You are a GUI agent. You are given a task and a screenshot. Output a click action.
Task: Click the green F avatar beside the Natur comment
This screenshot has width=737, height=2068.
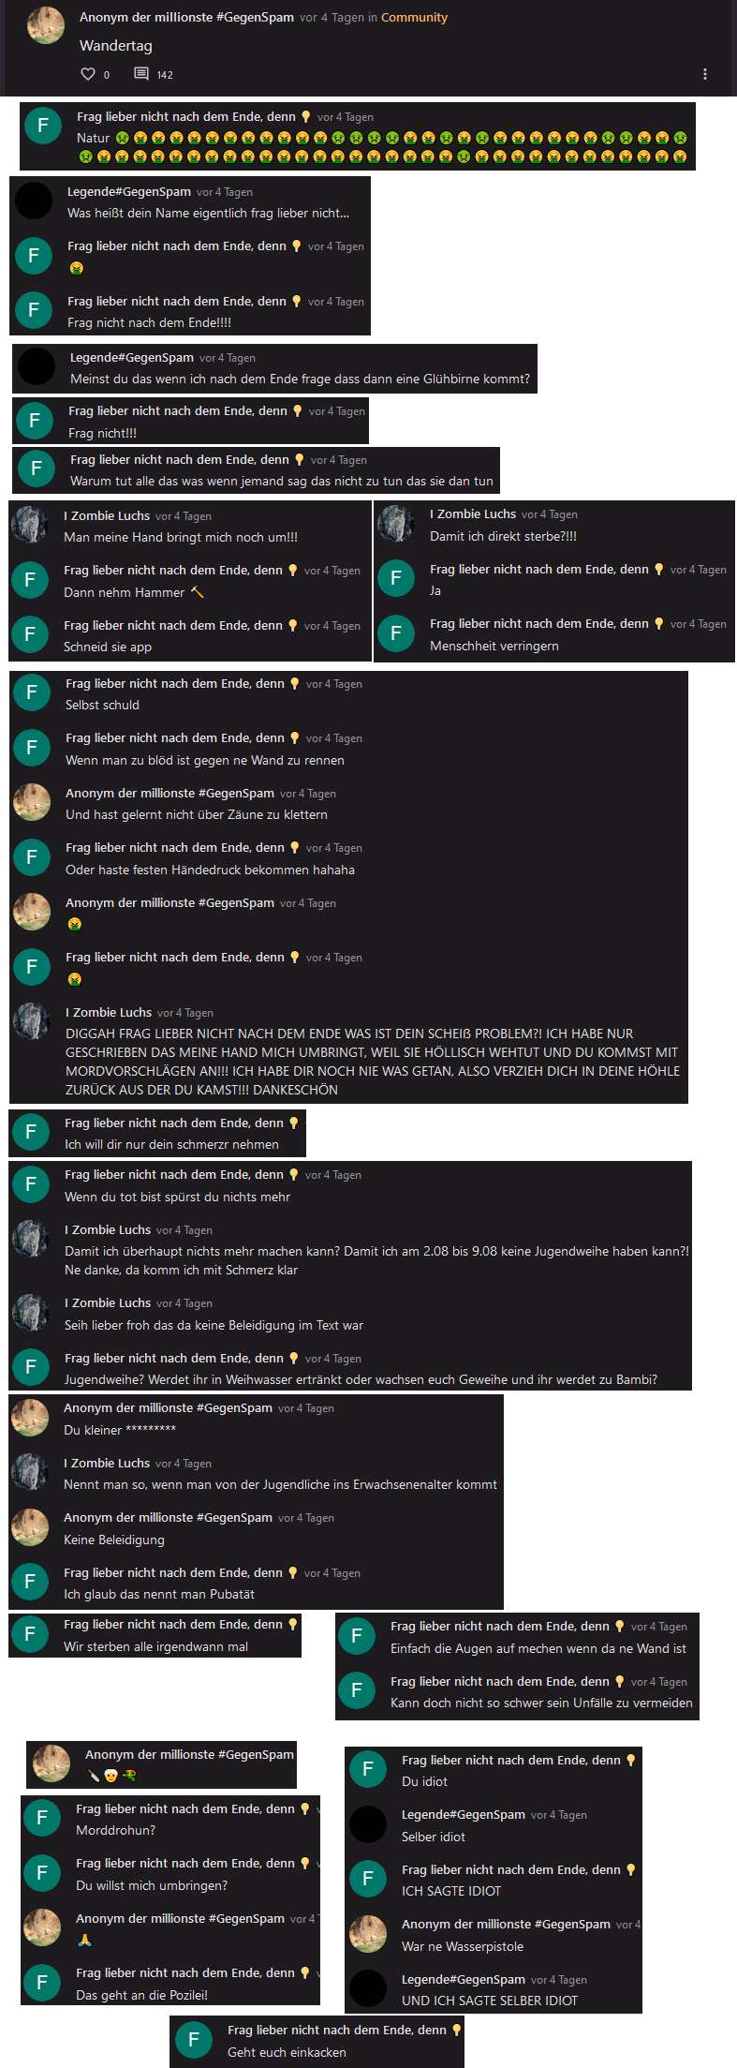coord(43,126)
